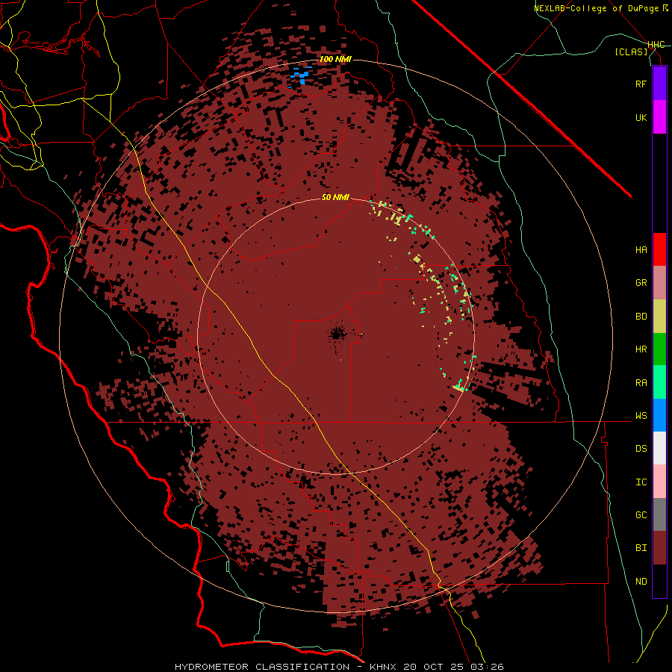Image resolution: width=672 pixels, height=672 pixels.
Task: Click the RF legend label
Action: click(641, 84)
